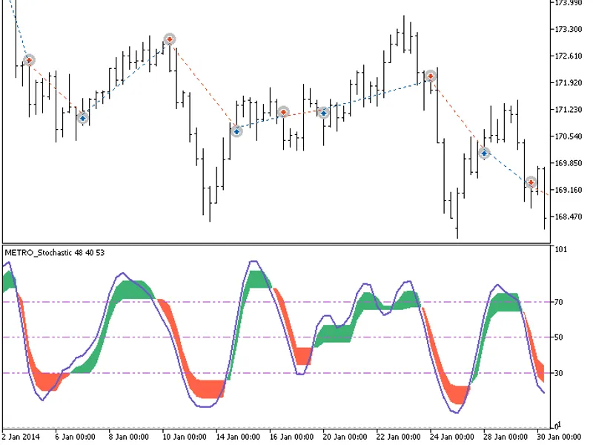Click the 70 level value on indicator scale
Screen dimensions: 593x445
click(x=559, y=302)
